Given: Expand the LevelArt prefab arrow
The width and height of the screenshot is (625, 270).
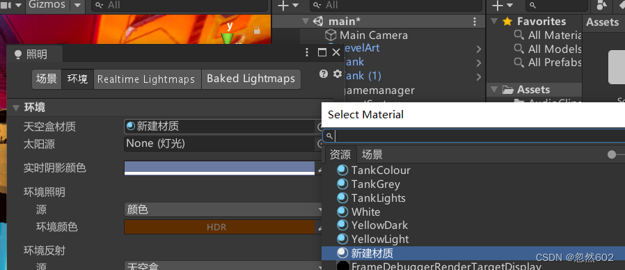Looking at the screenshot, I should tap(479, 49).
